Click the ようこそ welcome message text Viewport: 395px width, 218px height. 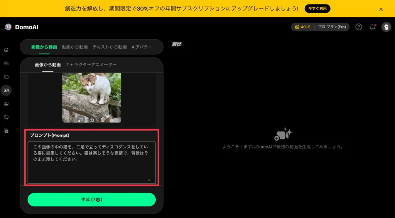(x=283, y=147)
